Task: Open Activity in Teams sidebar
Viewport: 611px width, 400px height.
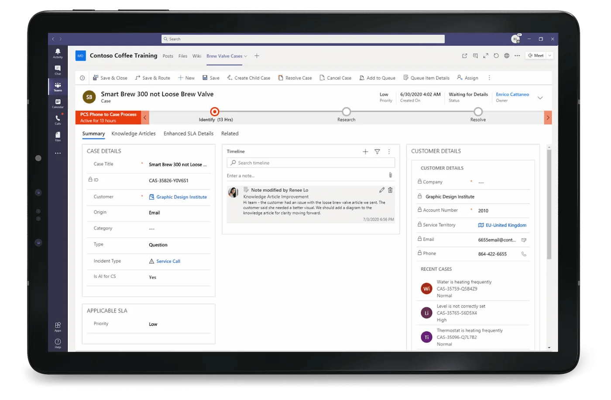Action: point(58,53)
